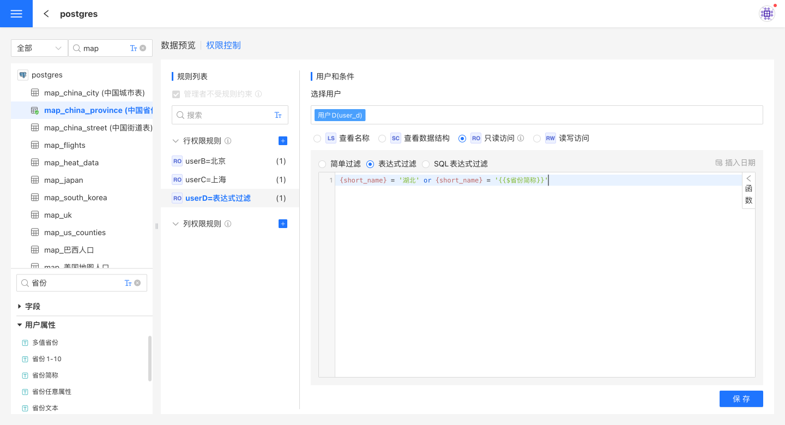Viewport: 785px width, 425px height.
Task: Switch to the 数据预览 tab
Action: click(178, 45)
